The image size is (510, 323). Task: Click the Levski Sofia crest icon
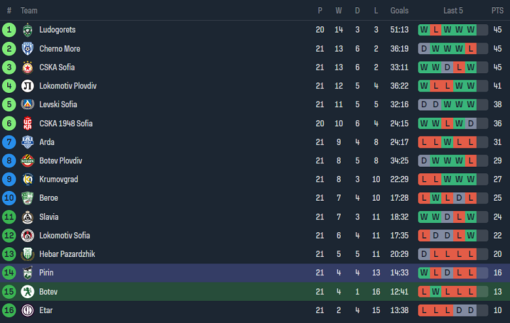pos(27,105)
